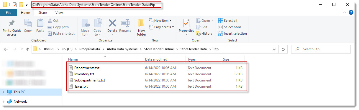Sort by Type column header
Screen dimensions: 359x110
tap(191, 59)
